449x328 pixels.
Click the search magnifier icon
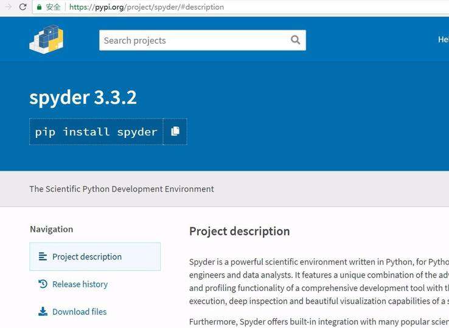[x=296, y=39]
